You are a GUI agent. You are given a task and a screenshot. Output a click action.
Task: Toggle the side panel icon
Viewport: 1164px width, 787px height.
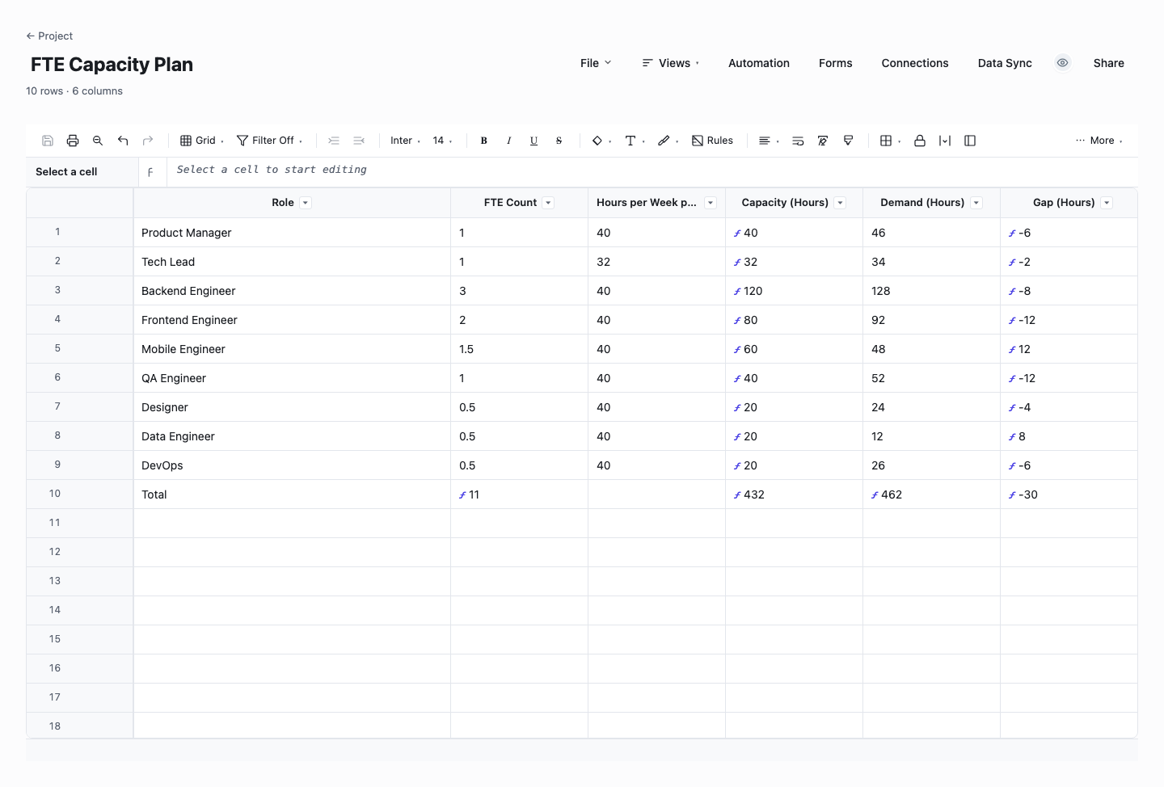coord(970,141)
